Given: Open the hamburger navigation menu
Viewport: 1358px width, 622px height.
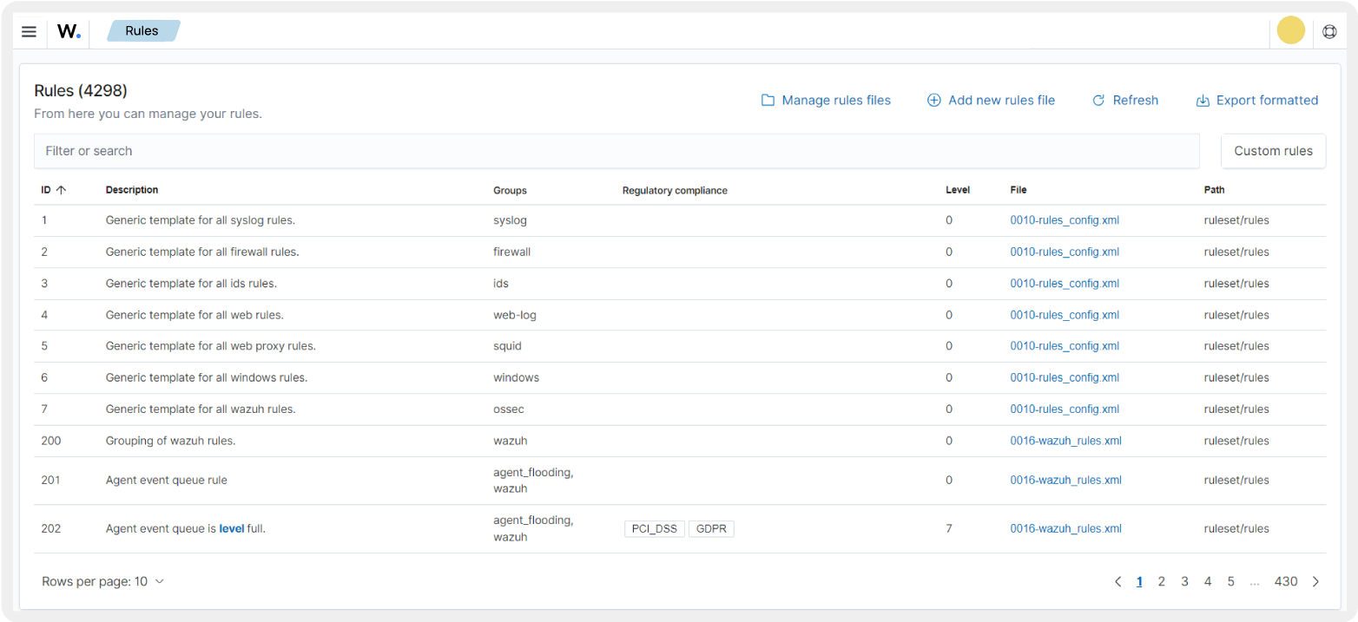Looking at the screenshot, I should point(29,31).
